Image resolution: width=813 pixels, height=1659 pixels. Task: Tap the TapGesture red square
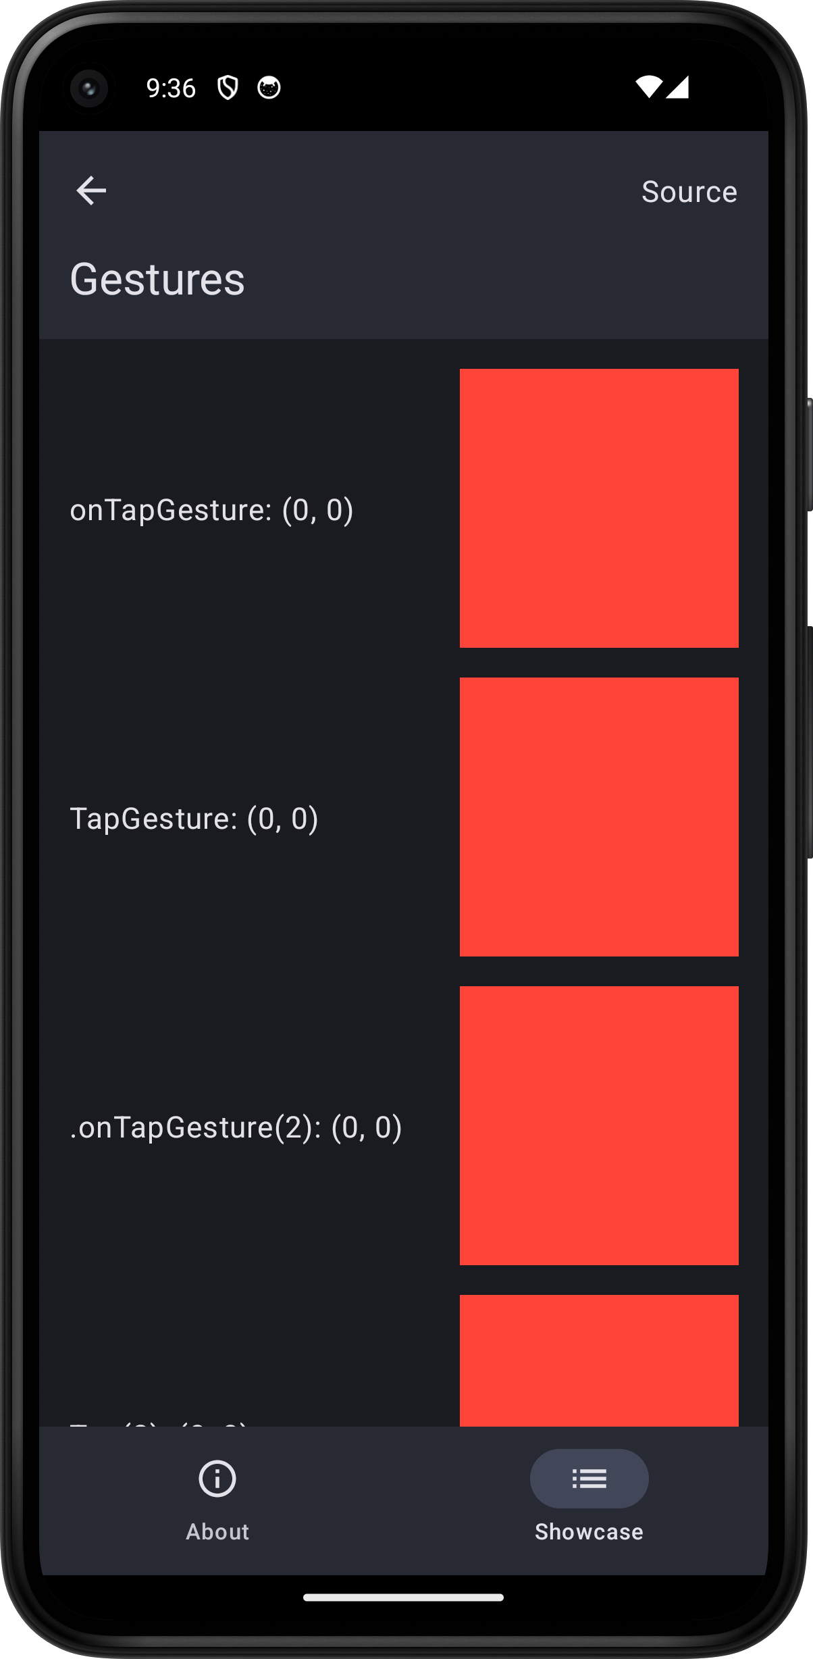pos(598,817)
